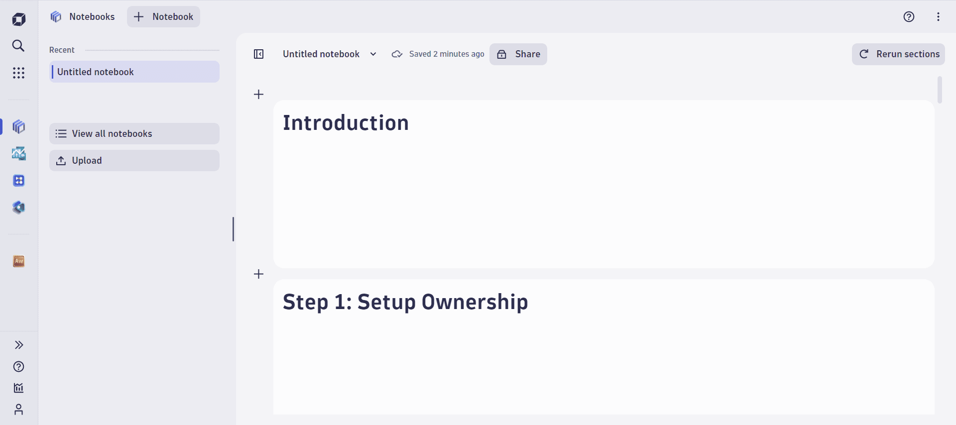Click the help question mark icon top right
The width and height of the screenshot is (956, 425).
(909, 17)
